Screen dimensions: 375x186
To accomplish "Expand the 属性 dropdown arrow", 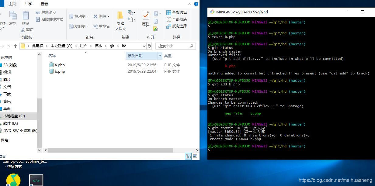I will tap(146, 27).
